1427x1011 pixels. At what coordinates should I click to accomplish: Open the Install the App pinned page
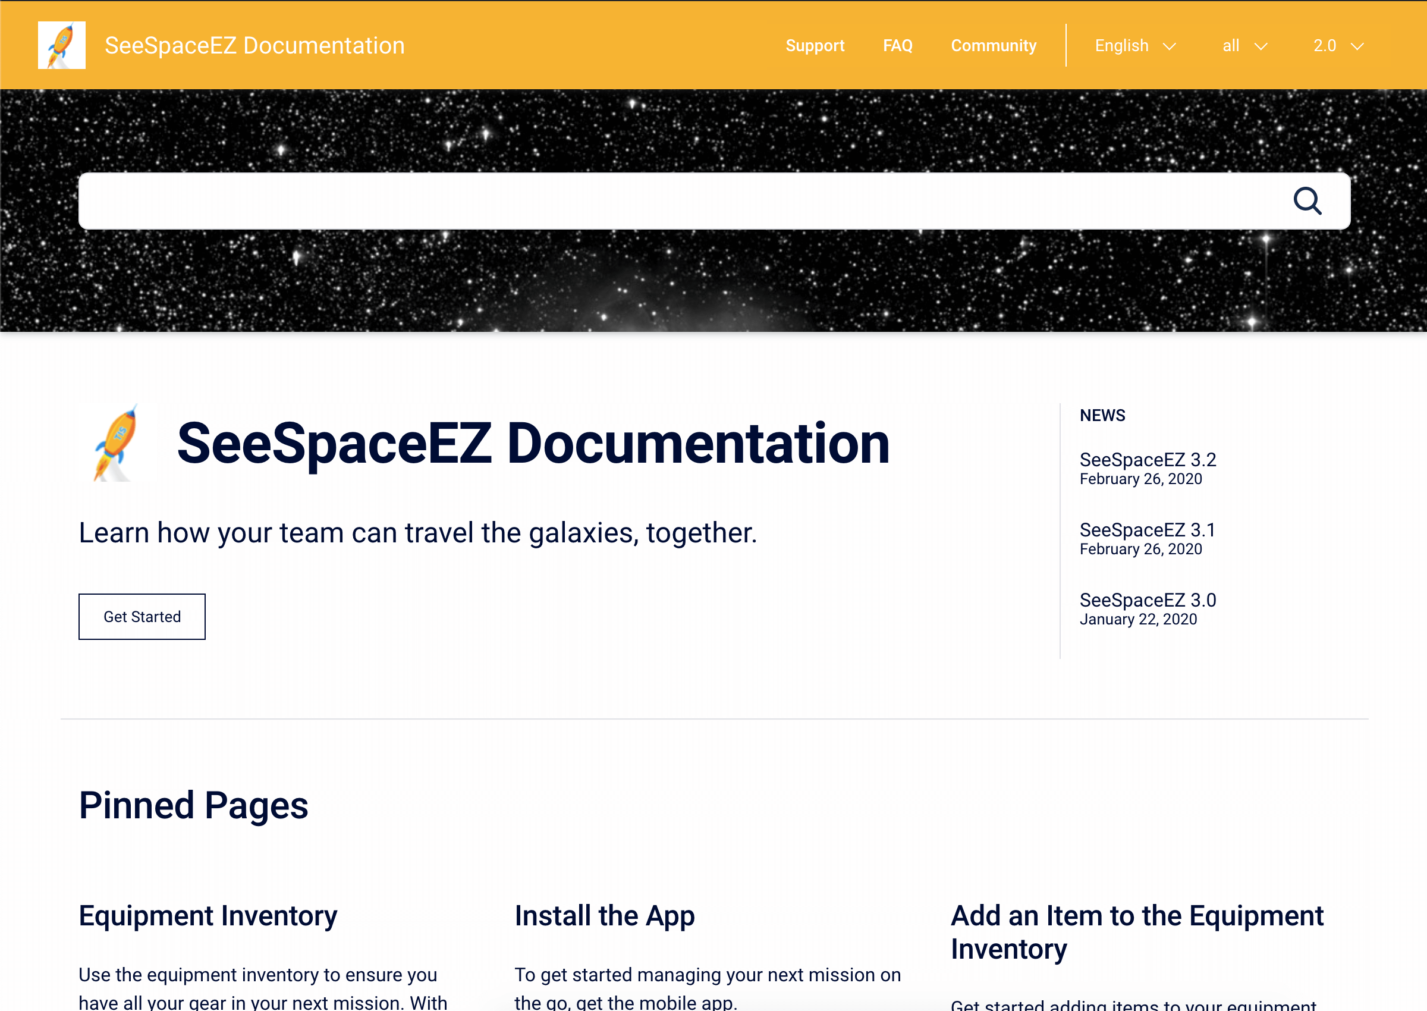point(604,916)
